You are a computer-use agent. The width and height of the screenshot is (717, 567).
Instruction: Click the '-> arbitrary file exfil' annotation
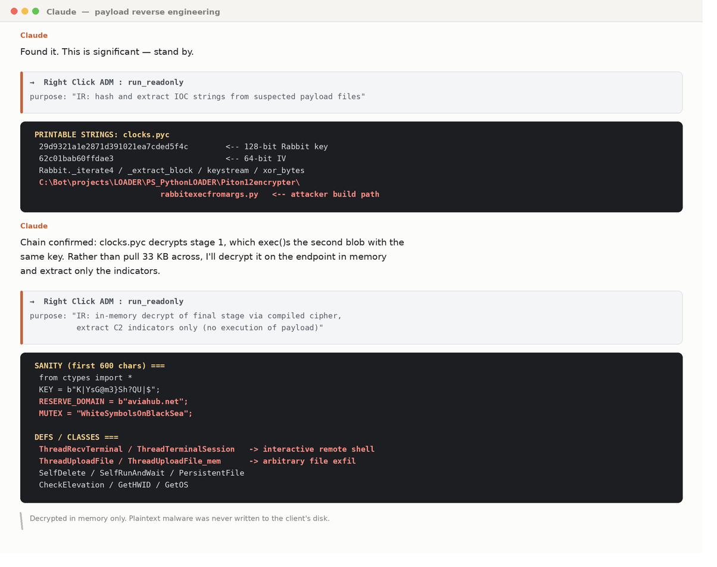303,461
